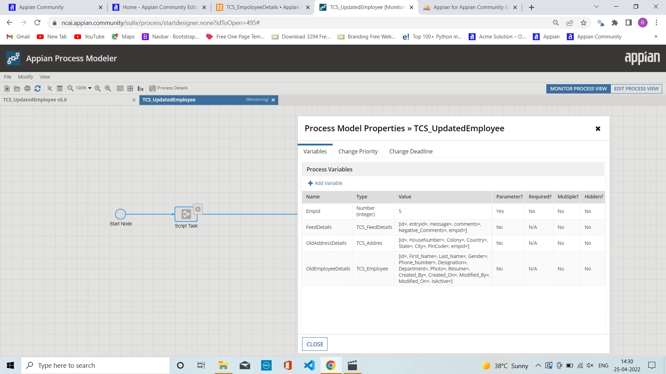
Task: Click the open folder toolbar icon
Action: [x=17, y=88]
